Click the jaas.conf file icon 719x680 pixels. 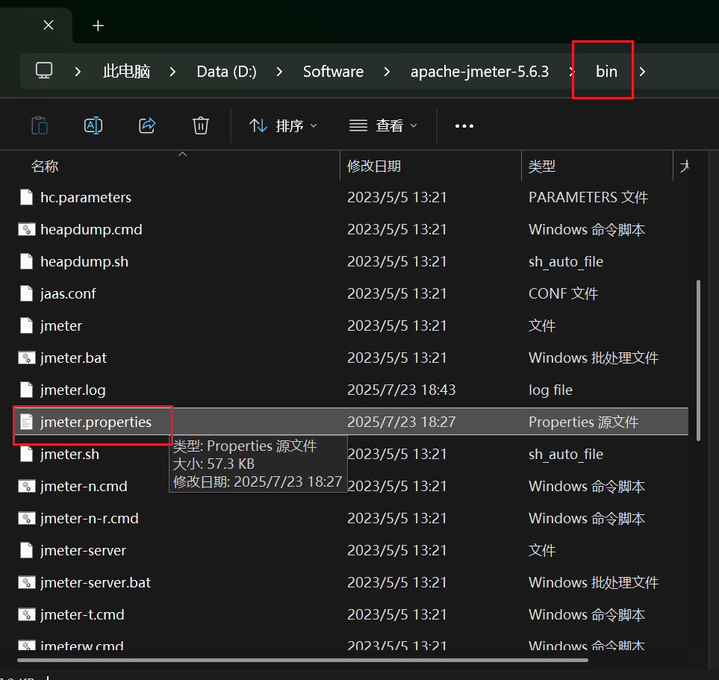[x=27, y=293]
